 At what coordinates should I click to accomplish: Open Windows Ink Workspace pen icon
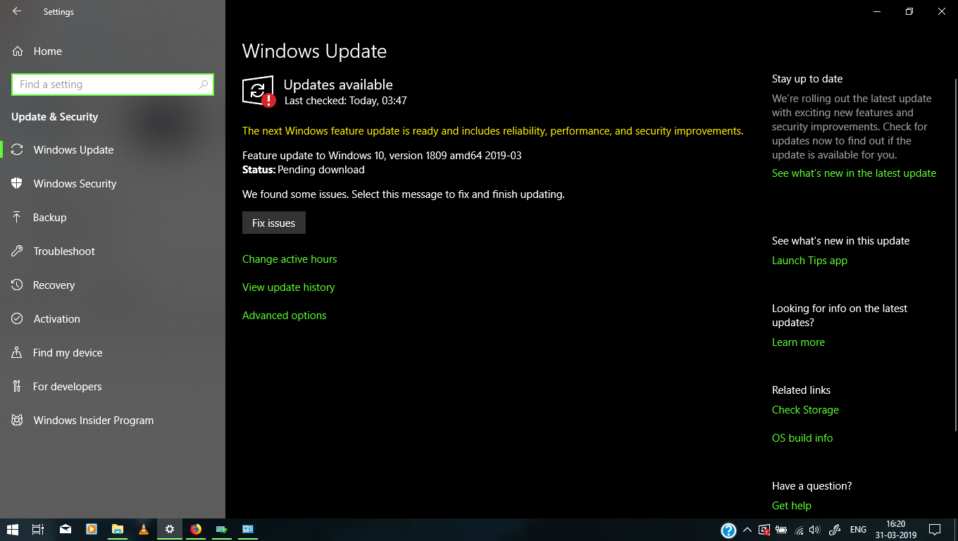pyautogui.click(x=835, y=530)
